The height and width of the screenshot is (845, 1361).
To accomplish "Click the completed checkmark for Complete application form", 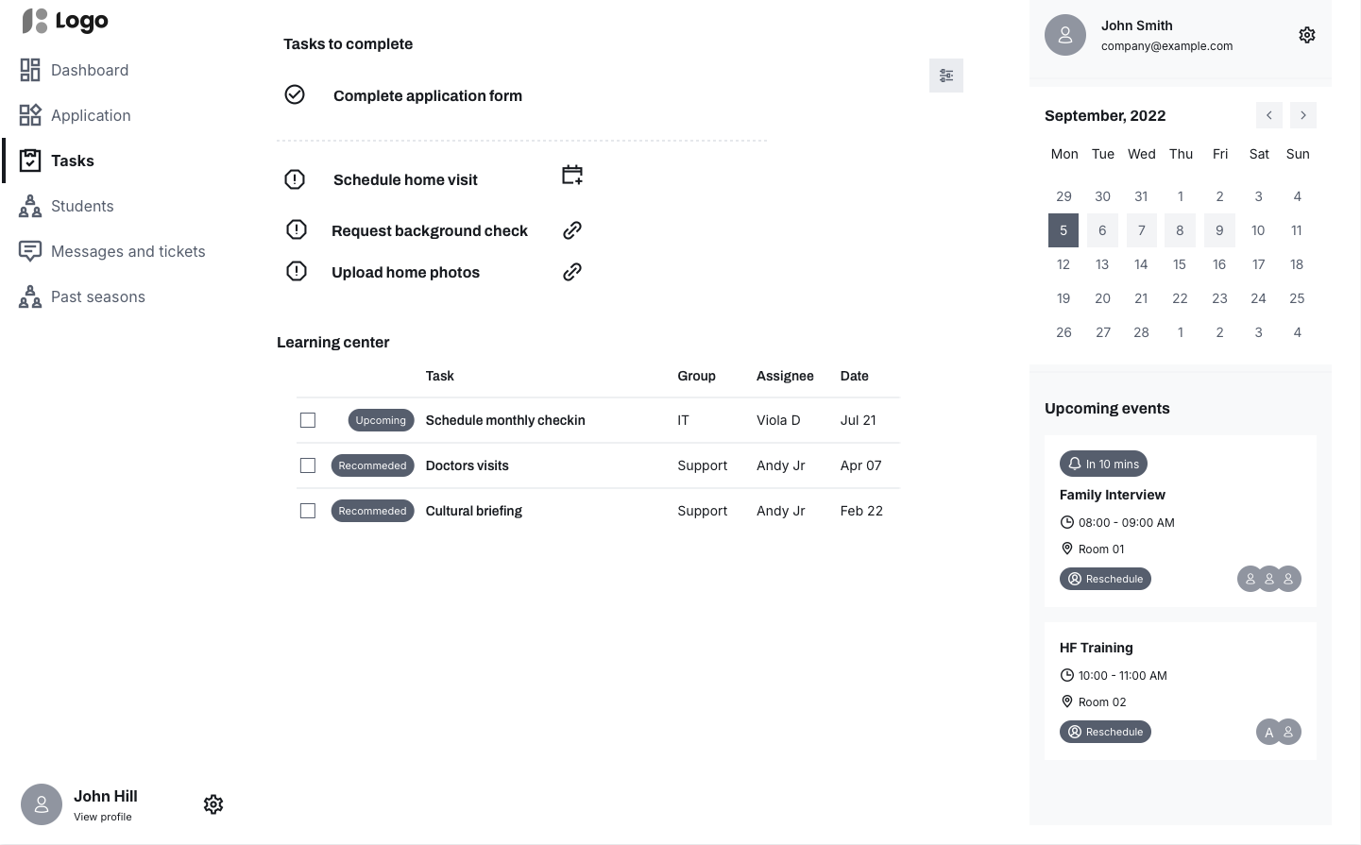I will 295,94.
